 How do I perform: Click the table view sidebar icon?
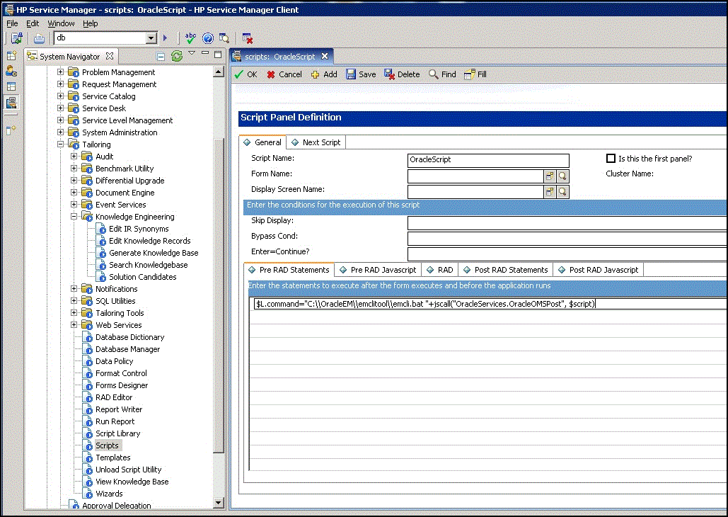11,86
